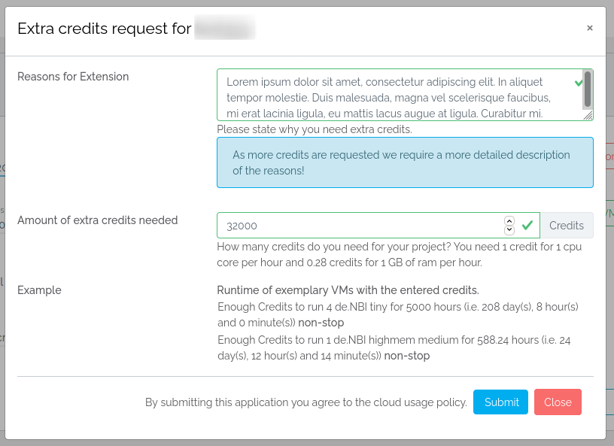Screen dimensions: 614x446
Task: Decrease the credits amount with the down arrow
Action: (509, 230)
